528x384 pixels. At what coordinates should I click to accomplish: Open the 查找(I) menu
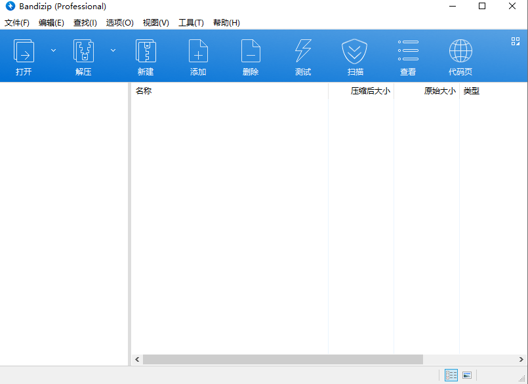(x=85, y=23)
